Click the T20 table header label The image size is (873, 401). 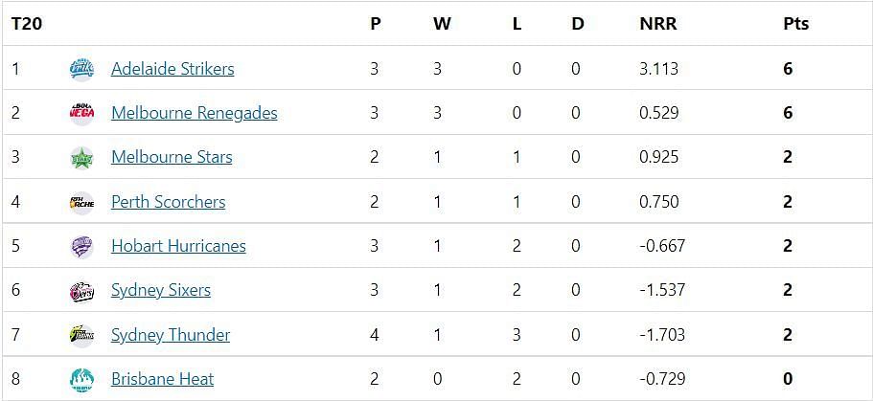point(27,25)
